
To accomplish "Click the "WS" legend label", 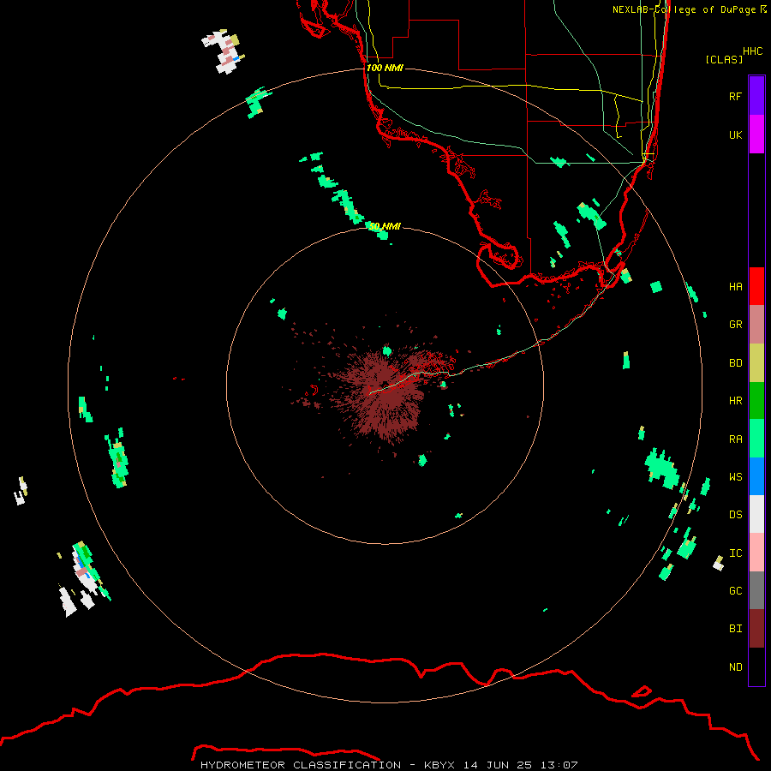I will 735,477.
